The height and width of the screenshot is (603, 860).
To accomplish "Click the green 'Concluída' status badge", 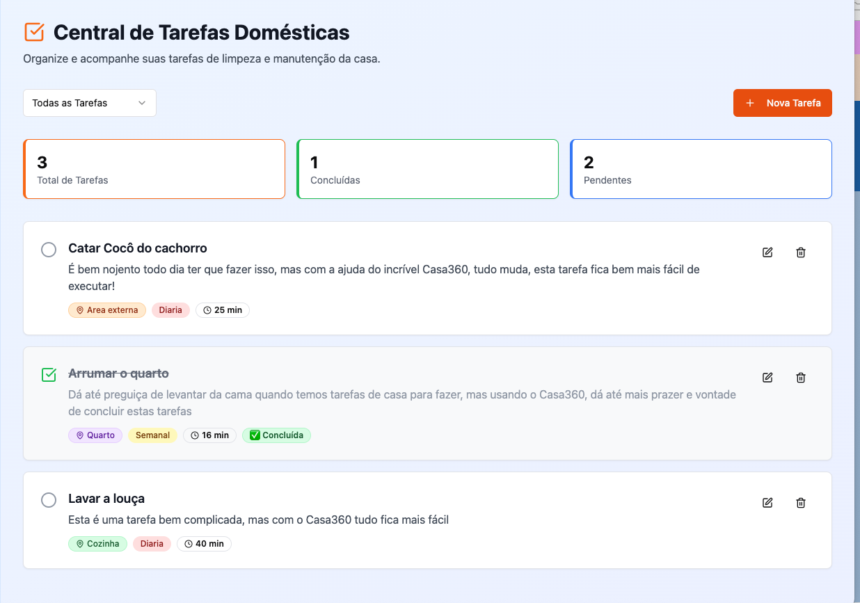I will (x=276, y=435).
